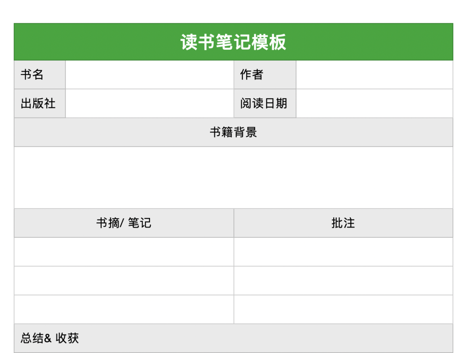Click the second empty row under 批注
Screen dimensions: 475x353
click(x=343, y=281)
